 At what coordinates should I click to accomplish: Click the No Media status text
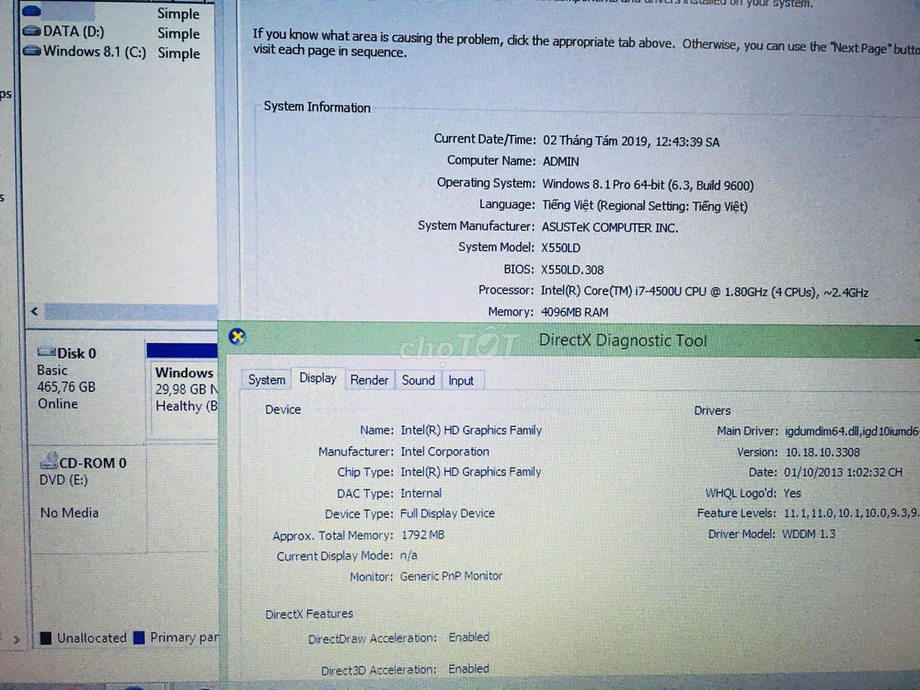pos(69,512)
